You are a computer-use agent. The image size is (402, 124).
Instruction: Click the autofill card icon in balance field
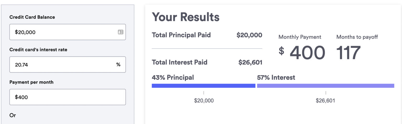[x=120, y=32]
